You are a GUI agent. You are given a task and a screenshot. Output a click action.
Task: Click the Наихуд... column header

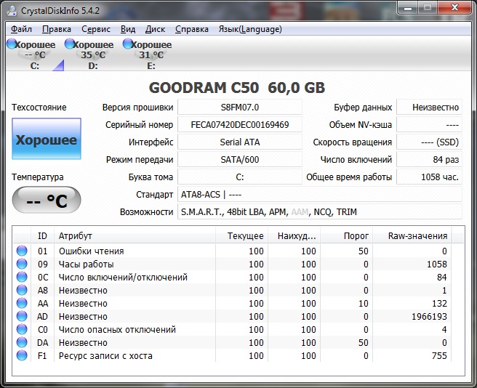pyautogui.click(x=294, y=235)
